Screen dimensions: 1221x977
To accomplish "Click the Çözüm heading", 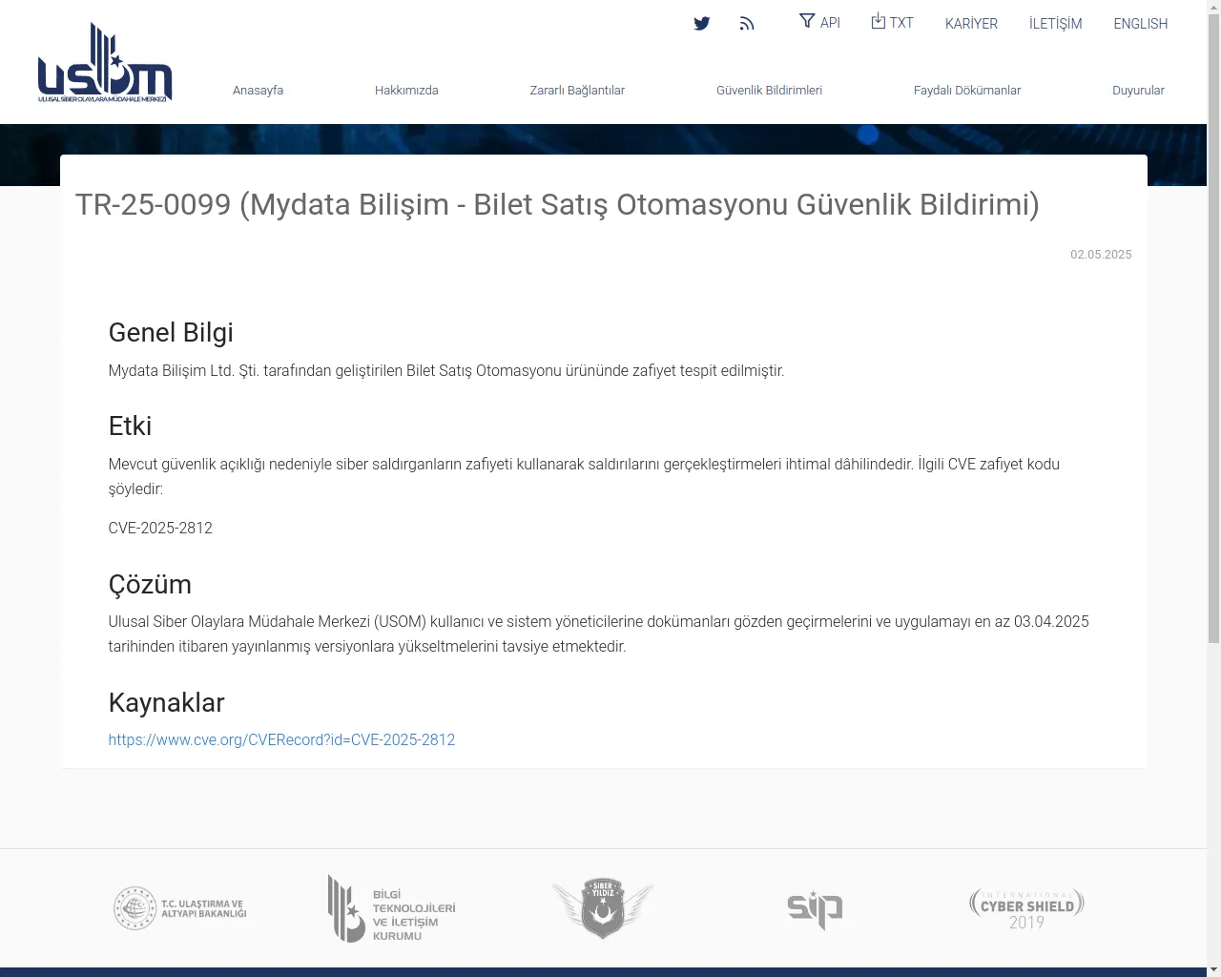I will click(x=150, y=584).
